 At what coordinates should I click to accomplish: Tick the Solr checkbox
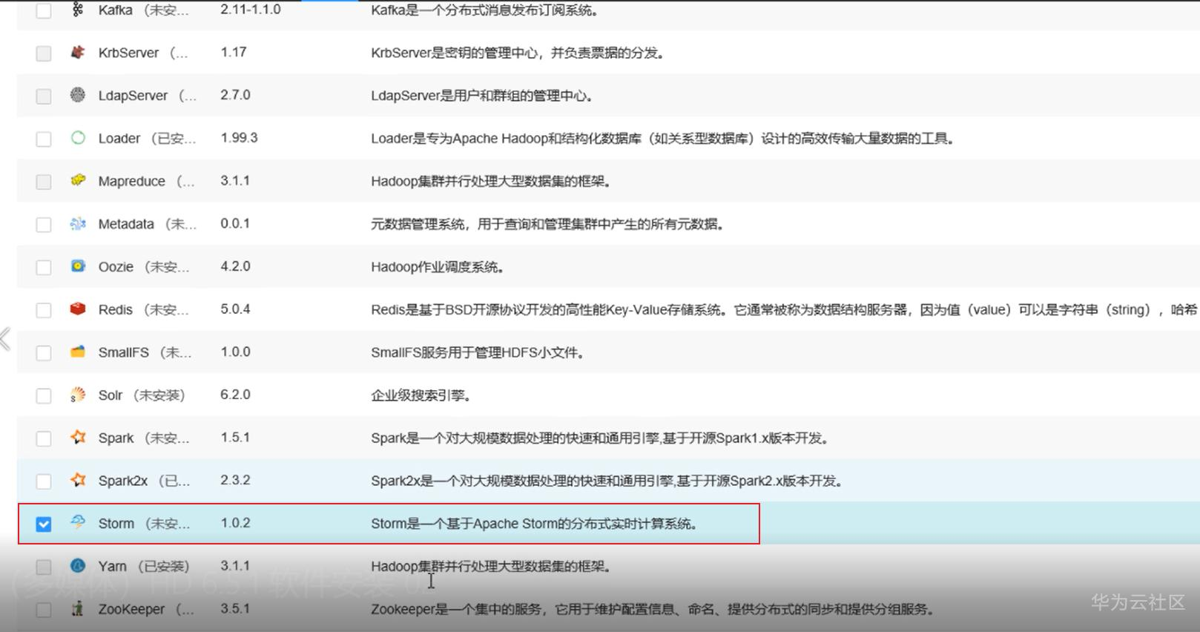click(44, 395)
